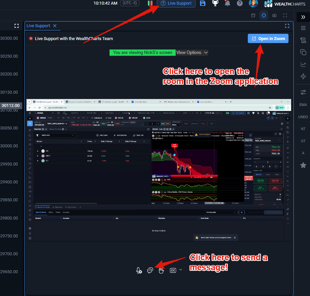Click the 30300.00 price axis label
The height and width of the screenshot is (296, 310).
pos(9,38)
